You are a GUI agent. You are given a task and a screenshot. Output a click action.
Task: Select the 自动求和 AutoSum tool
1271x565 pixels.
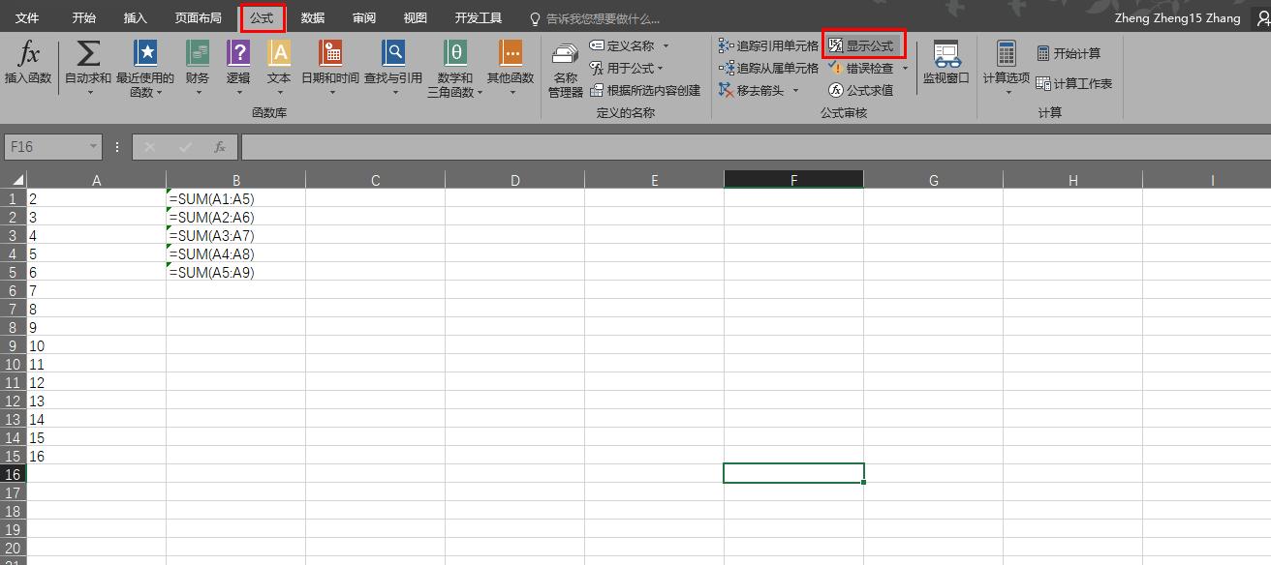pos(88,68)
